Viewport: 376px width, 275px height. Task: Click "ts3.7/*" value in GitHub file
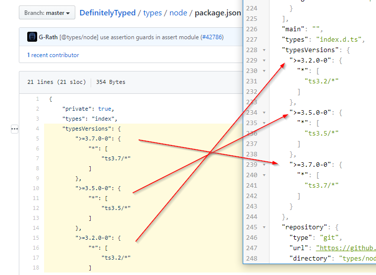[116, 158]
